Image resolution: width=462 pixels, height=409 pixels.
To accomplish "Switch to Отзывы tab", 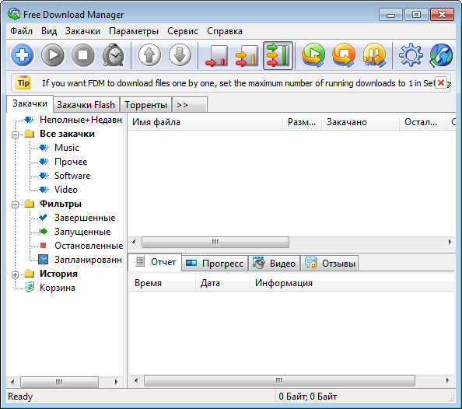I will [x=330, y=264].
